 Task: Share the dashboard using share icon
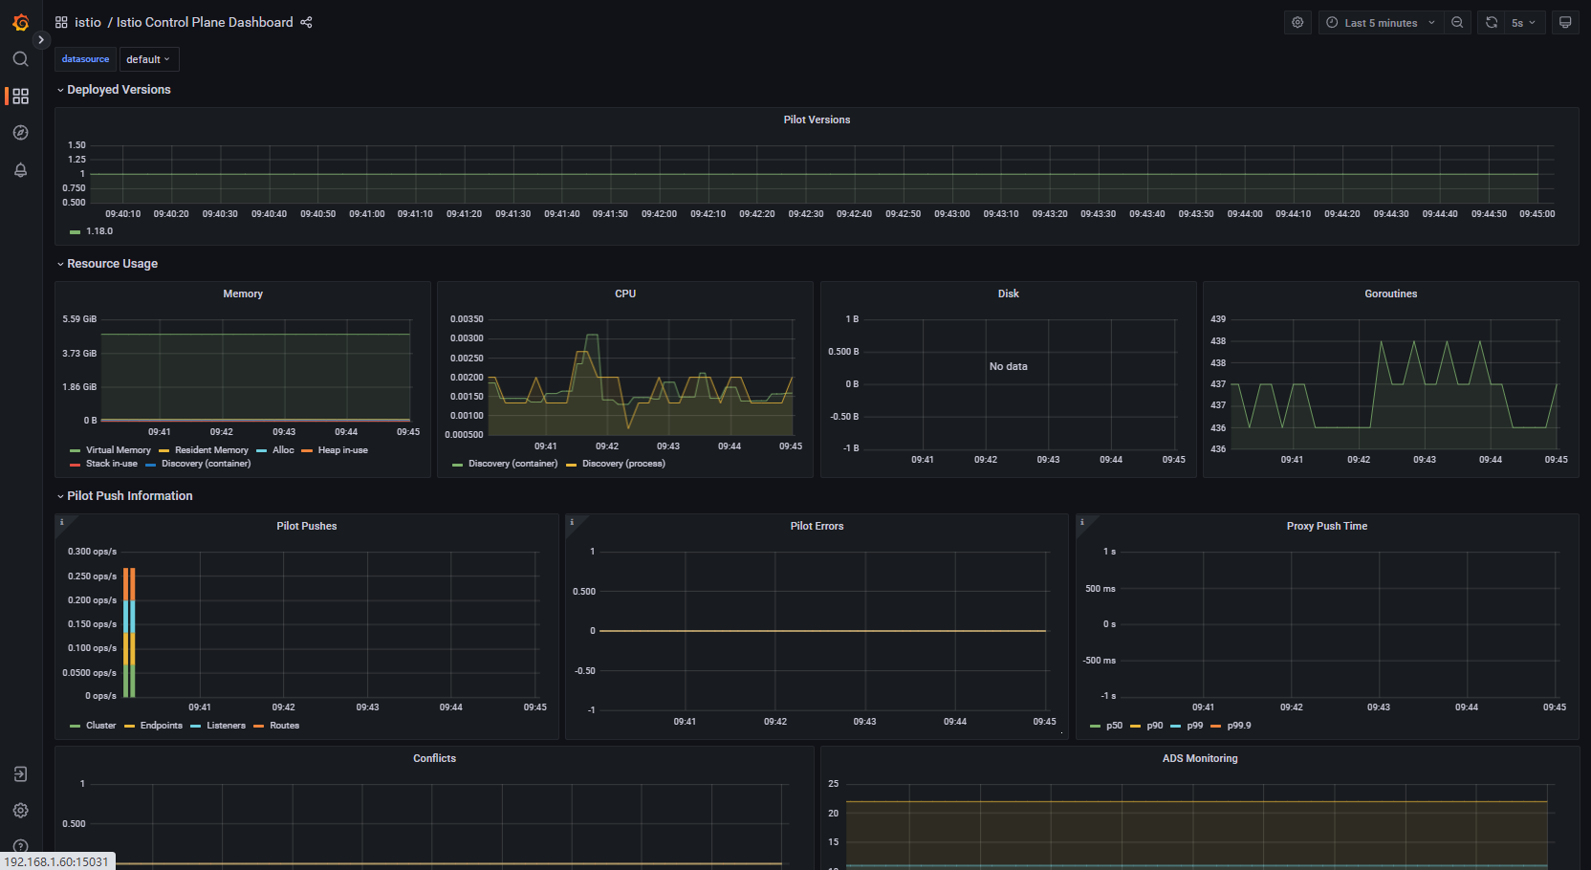306,22
